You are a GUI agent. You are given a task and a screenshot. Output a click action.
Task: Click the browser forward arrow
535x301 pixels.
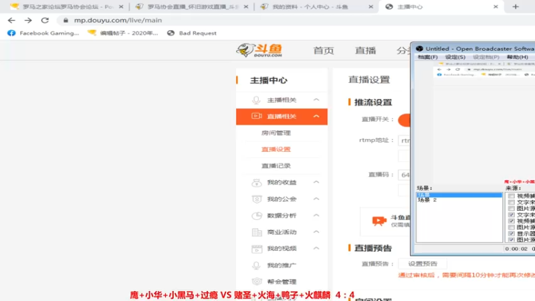[x=28, y=21]
